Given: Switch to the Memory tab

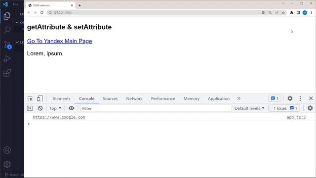Looking at the screenshot, I should [192, 98].
